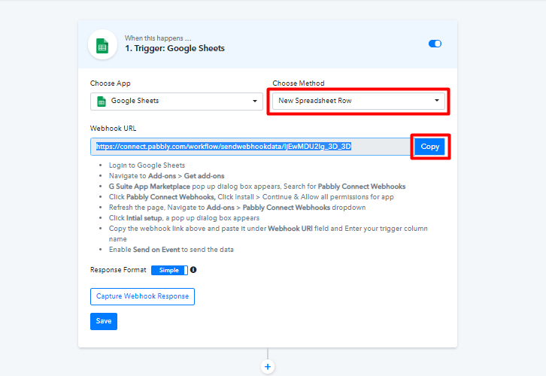The width and height of the screenshot is (546, 376).
Task: Click the 'Choose Method' label
Action: click(299, 83)
